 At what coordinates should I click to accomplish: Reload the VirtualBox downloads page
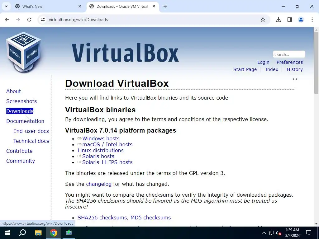(x=29, y=20)
